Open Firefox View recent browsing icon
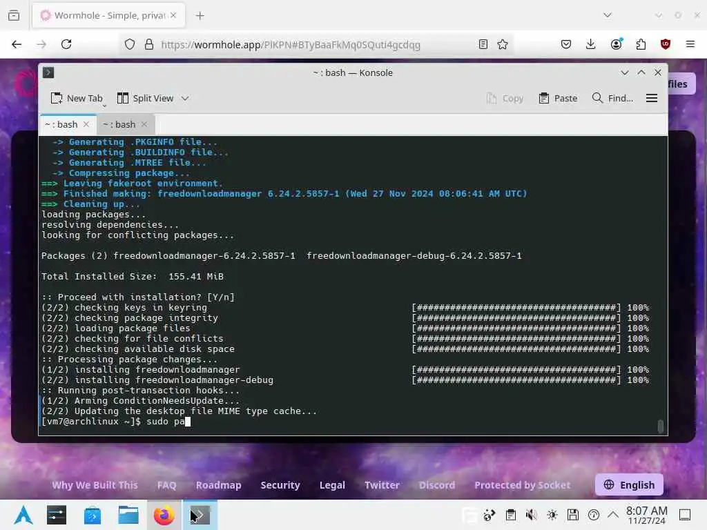 tap(14, 15)
